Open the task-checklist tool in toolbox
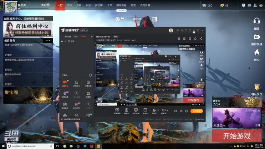 pos(88,84)
